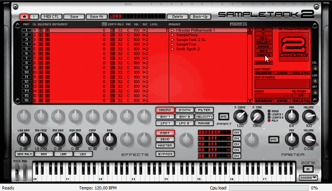Select the SEND effects button

point(165,139)
